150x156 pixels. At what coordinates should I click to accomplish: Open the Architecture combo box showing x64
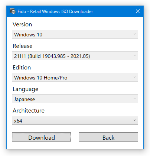(x=75, y=120)
